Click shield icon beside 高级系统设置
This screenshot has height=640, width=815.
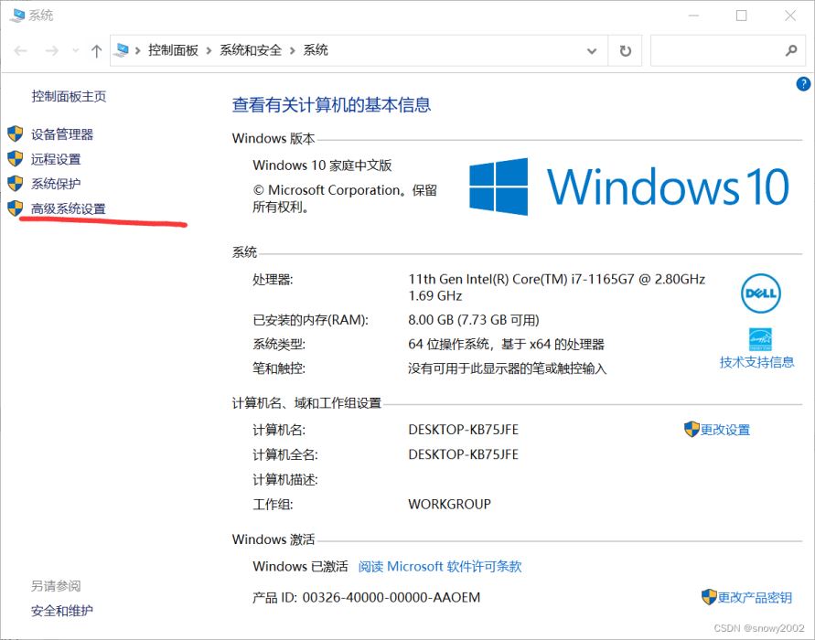pos(15,208)
